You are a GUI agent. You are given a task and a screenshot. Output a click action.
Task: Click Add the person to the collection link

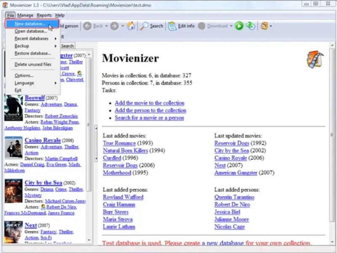click(150, 110)
